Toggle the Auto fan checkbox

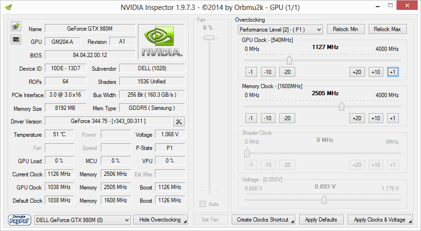click(x=202, y=204)
